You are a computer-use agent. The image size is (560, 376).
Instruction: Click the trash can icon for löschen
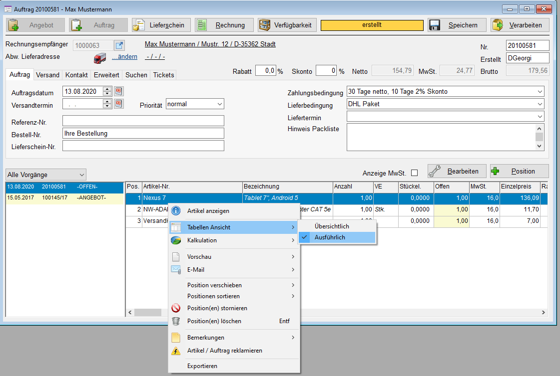pos(176,321)
